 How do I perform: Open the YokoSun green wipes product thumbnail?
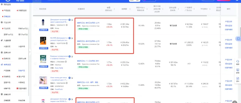pos(43,59)
